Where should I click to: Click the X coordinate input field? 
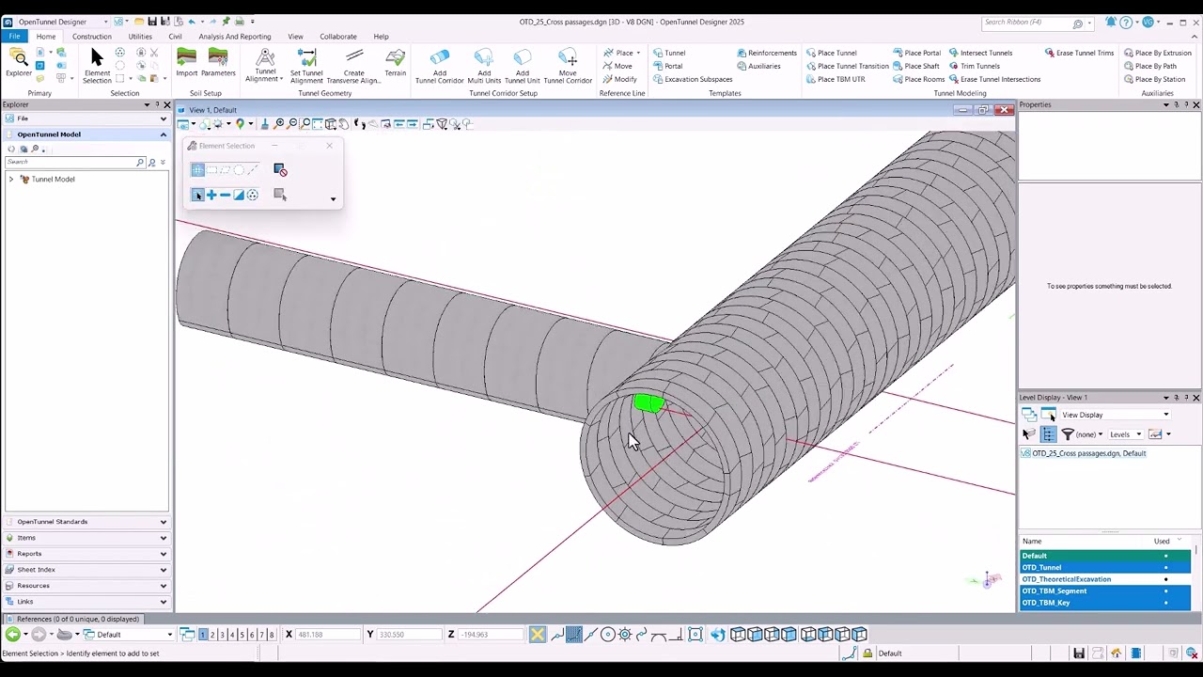(x=327, y=635)
